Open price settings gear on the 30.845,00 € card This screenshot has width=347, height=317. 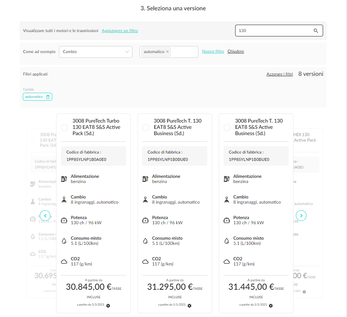pyautogui.click(x=108, y=306)
